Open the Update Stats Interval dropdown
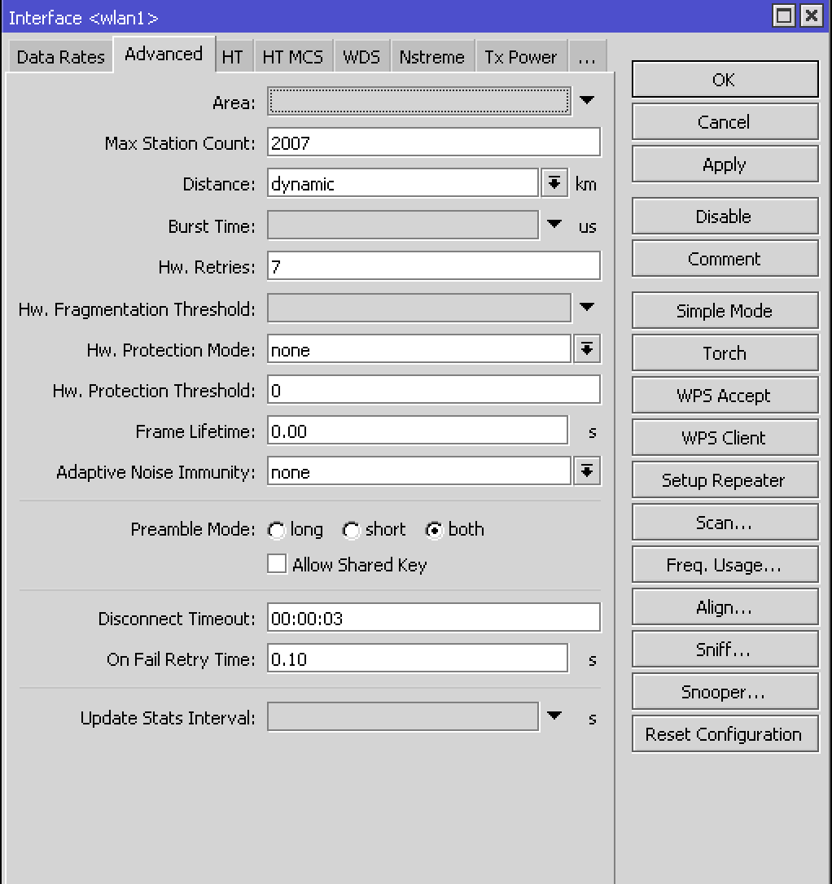832x884 pixels. coord(554,716)
